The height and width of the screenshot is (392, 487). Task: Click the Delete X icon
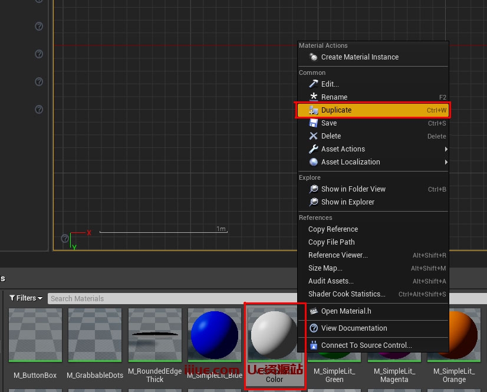pos(314,136)
